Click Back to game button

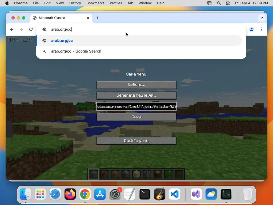(136, 141)
